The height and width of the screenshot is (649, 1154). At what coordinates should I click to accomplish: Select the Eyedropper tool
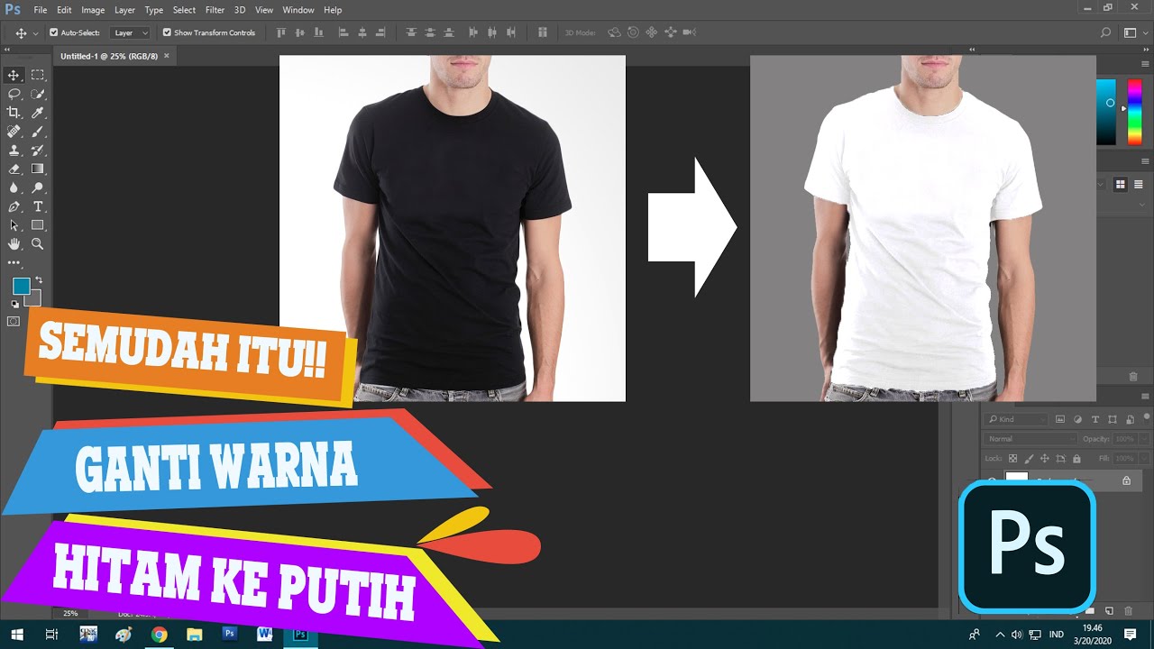(x=38, y=113)
